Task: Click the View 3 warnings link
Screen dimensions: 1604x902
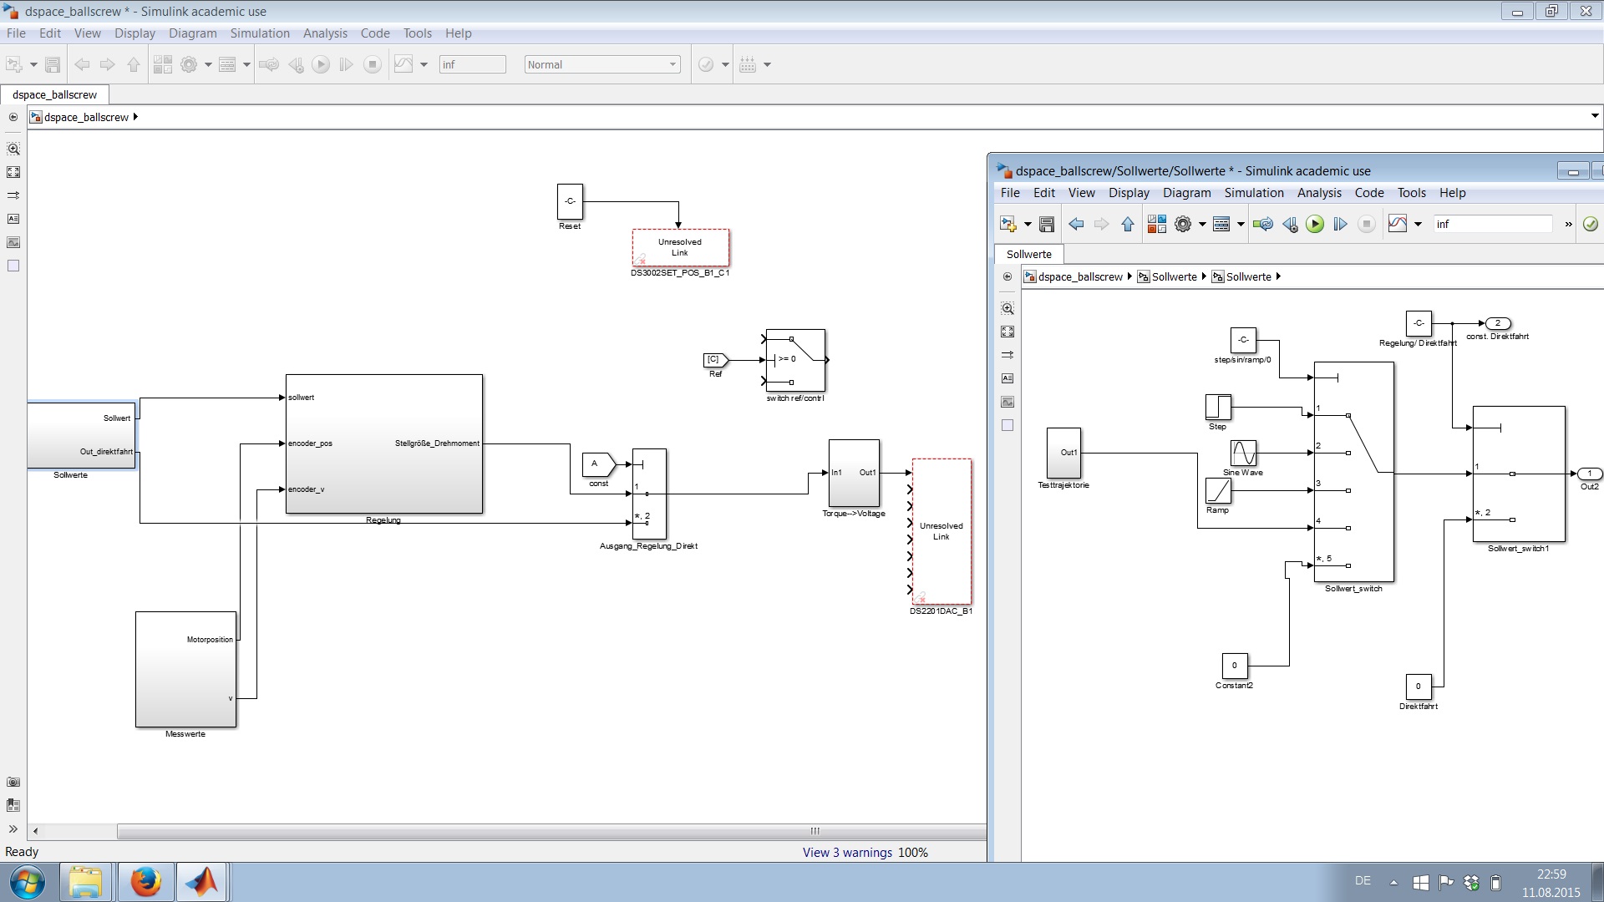Action: tap(847, 853)
